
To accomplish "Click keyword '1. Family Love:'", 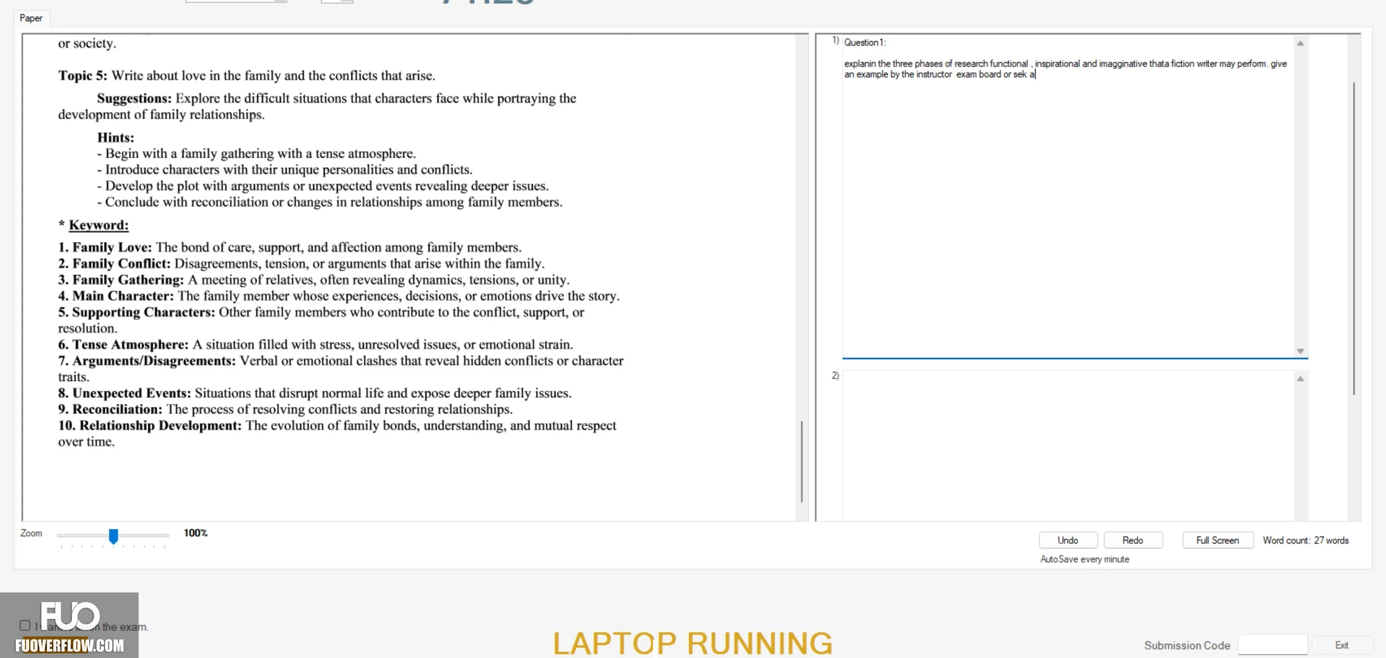I will click(105, 247).
